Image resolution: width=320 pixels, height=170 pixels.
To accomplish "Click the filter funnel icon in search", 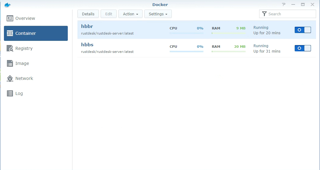I will pos(264,14).
